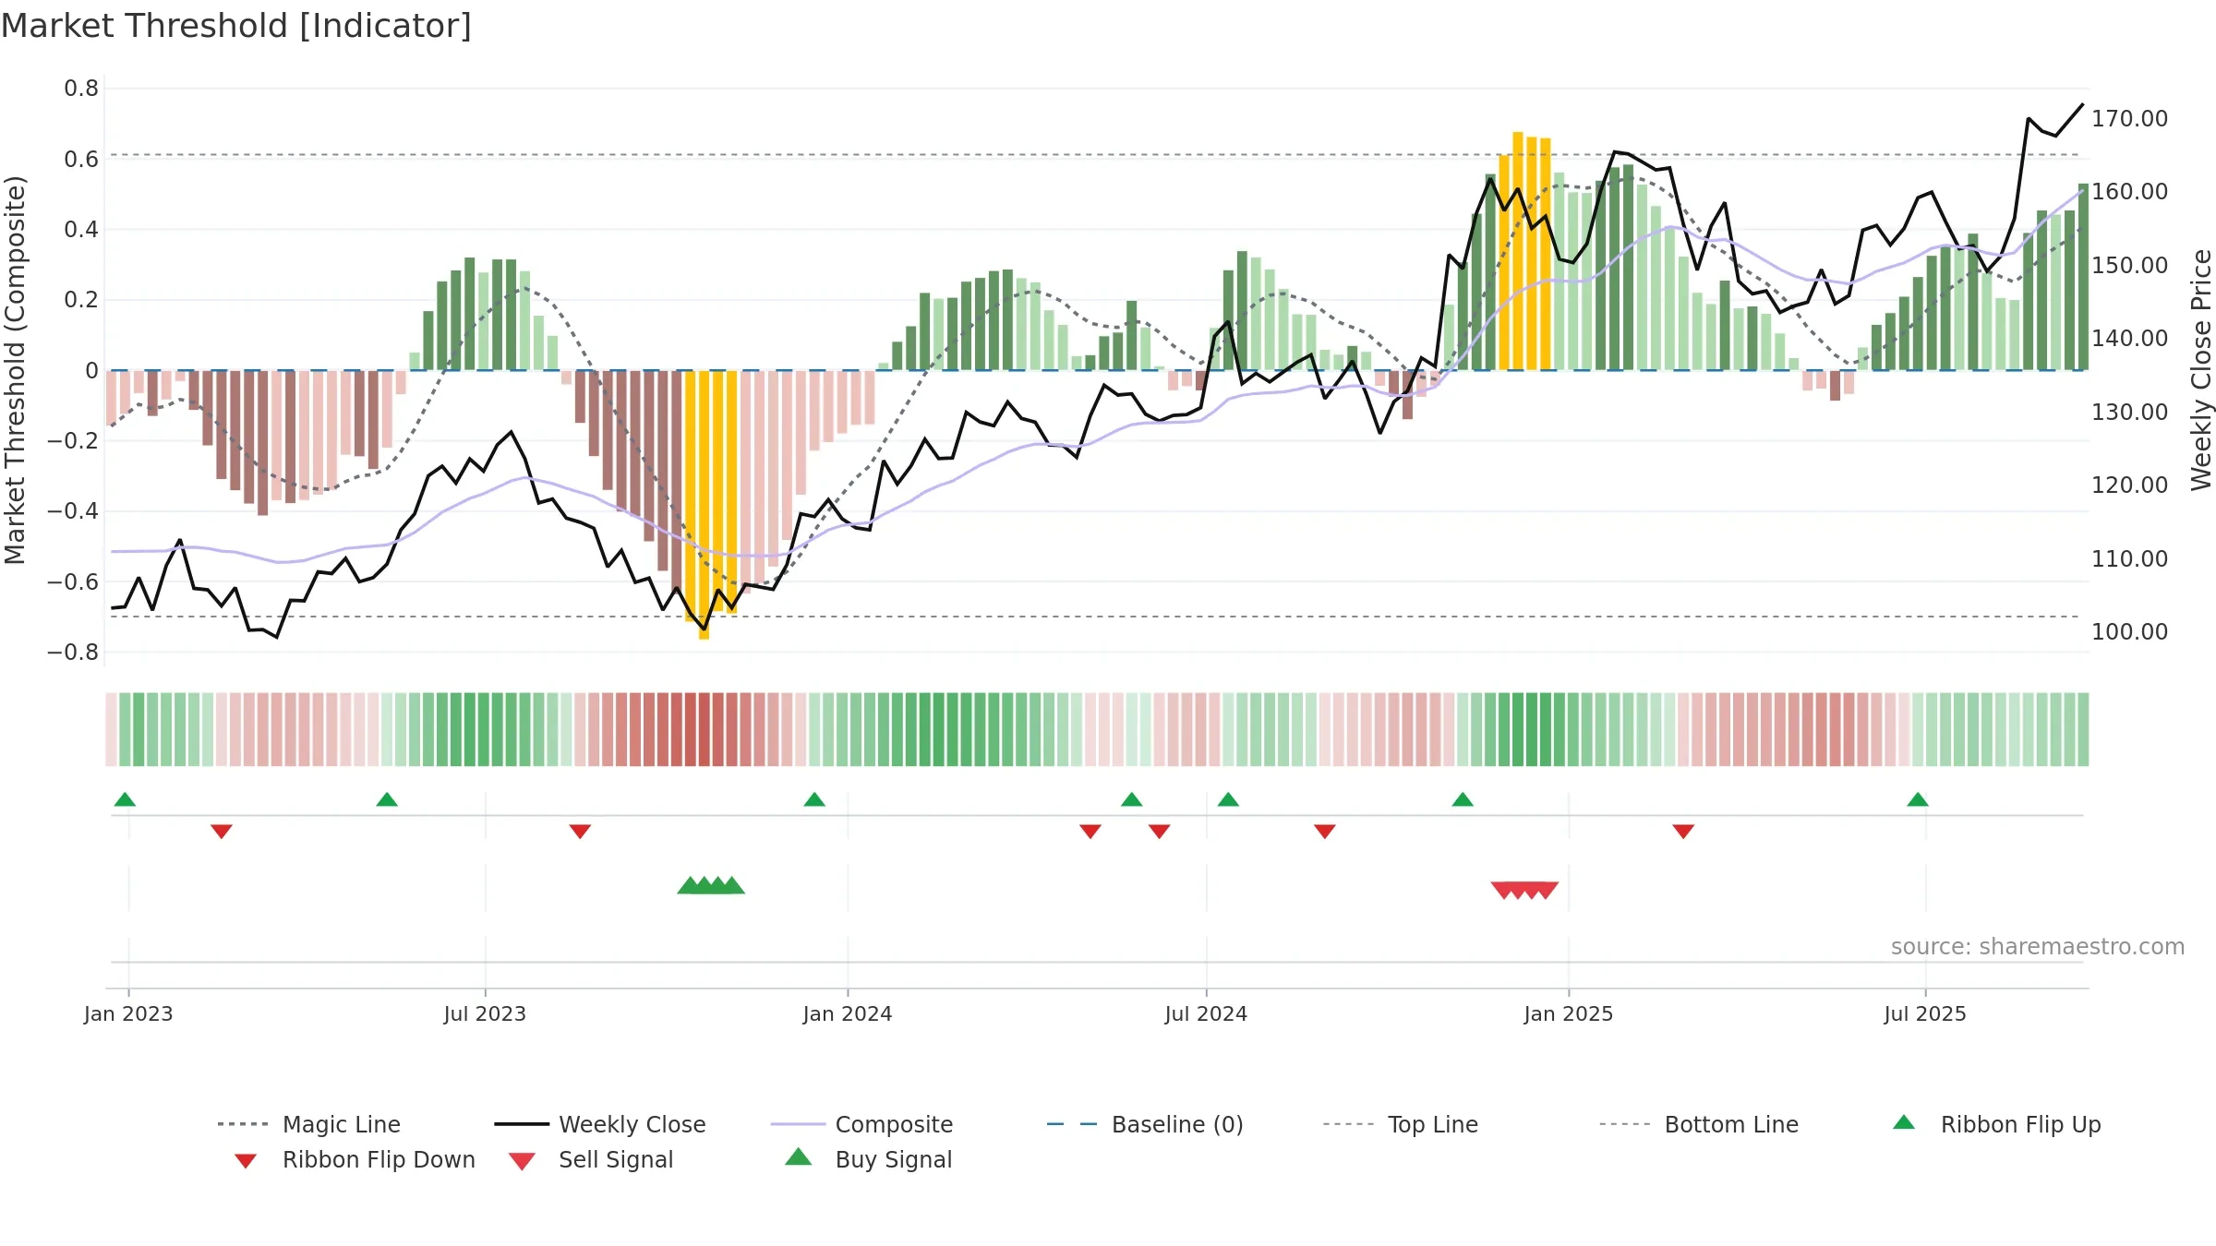Viewport: 2216px width, 1246px height.
Task: Toggle the Weekly Close legend entry
Action: (x=600, y=1124)
